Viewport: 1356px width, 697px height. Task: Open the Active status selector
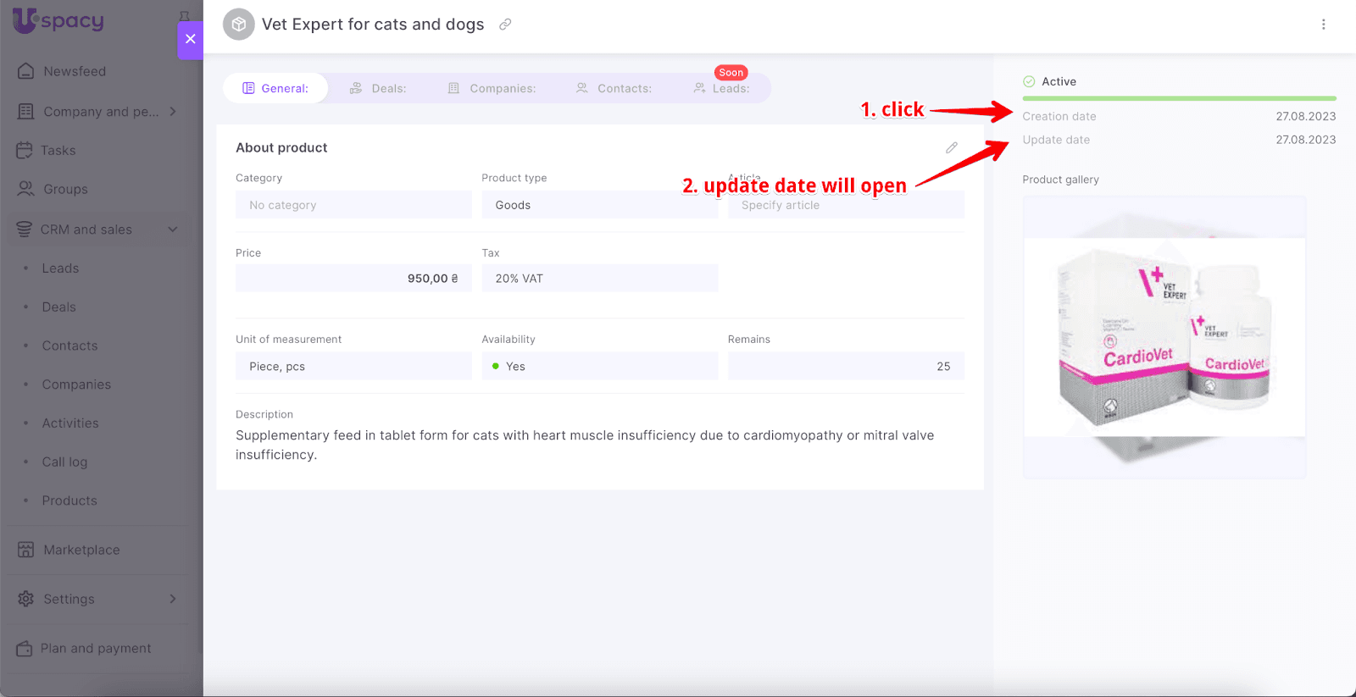(x=1050, y=81)
